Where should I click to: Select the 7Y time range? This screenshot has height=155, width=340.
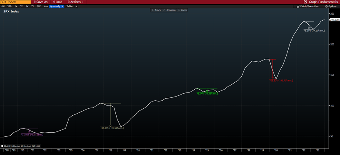coord(33,6)
